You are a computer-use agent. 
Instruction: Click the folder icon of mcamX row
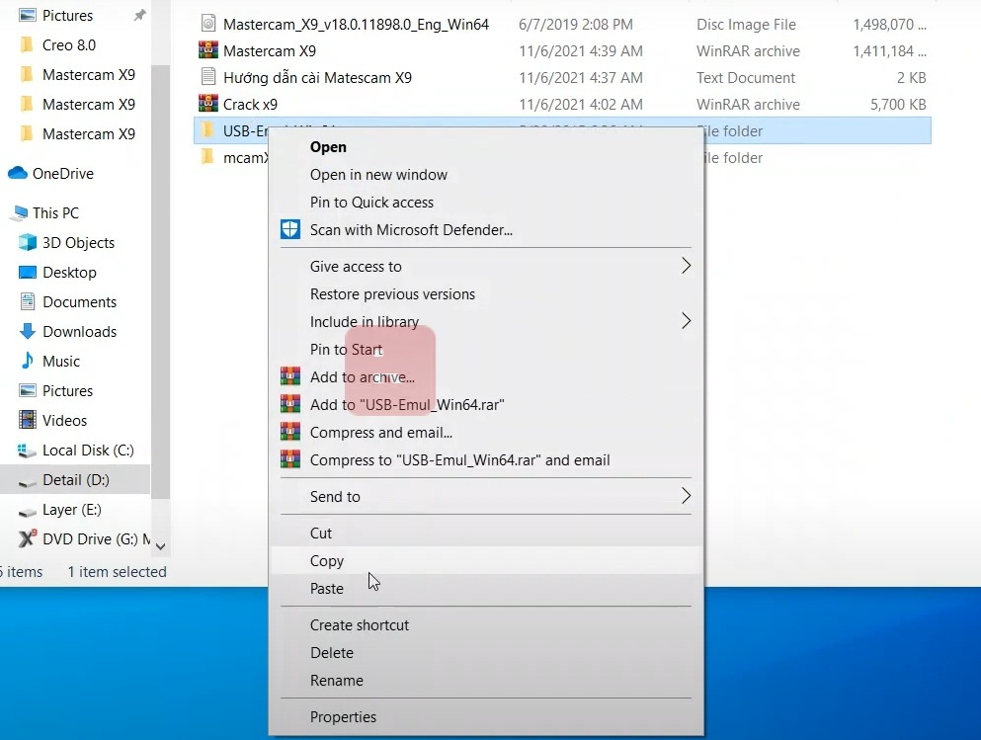[207, 157]
